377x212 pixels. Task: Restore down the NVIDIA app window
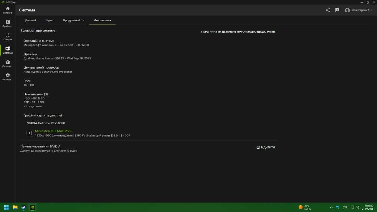tap(368, 2)
